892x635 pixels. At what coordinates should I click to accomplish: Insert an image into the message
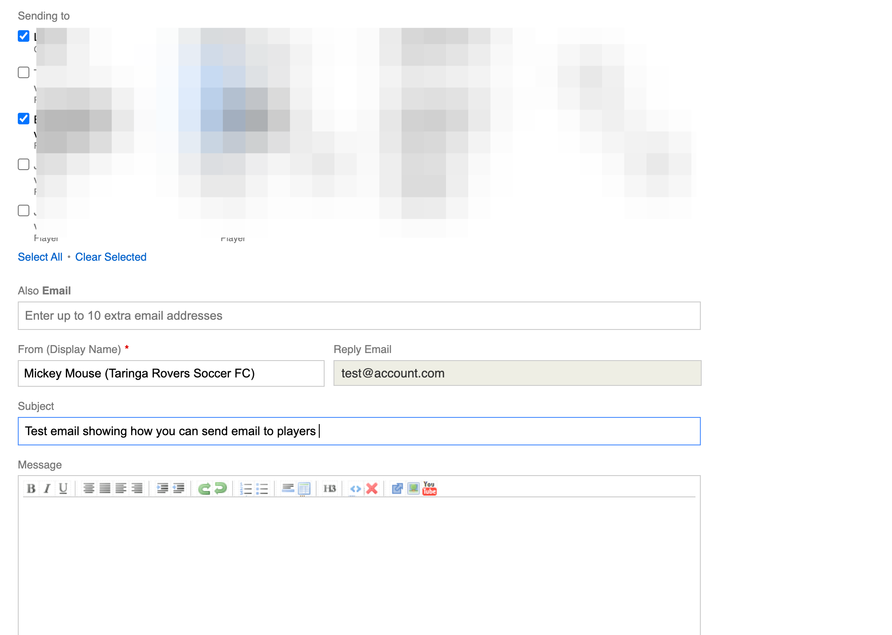coord(414,488)
